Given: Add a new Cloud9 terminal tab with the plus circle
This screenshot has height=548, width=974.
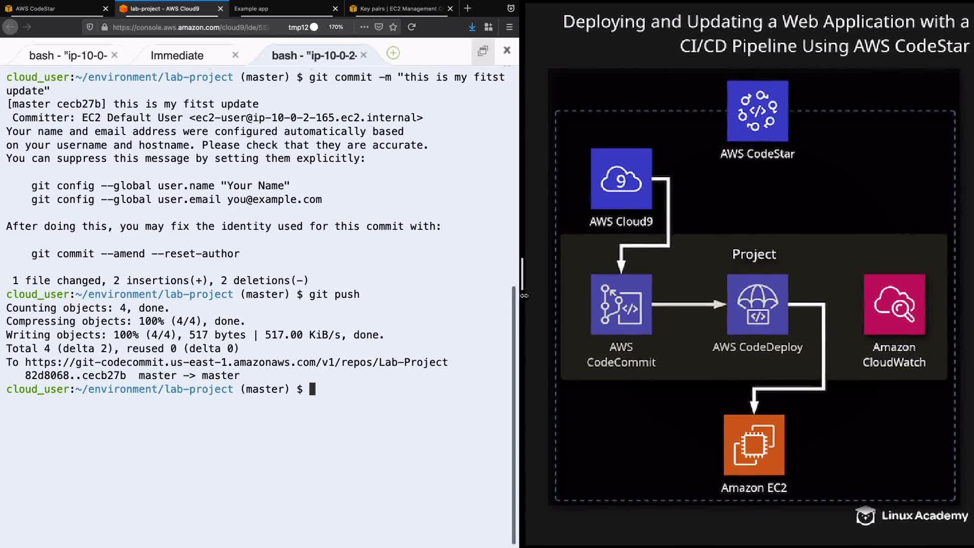Looking at the screenshot, I should click(393, 53).
